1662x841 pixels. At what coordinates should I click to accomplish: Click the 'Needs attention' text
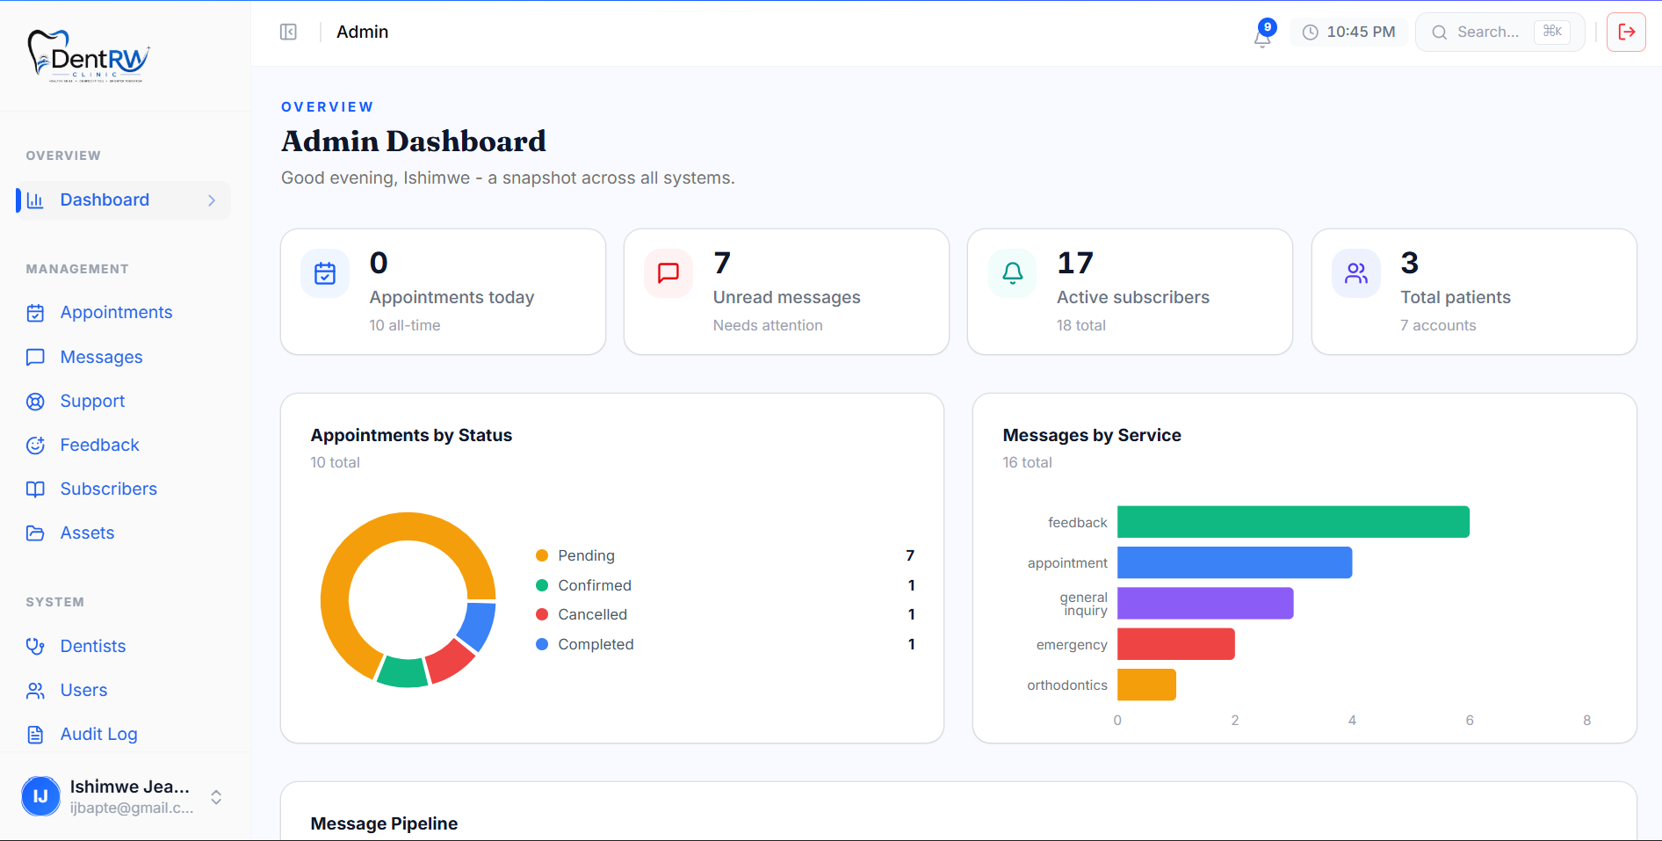[768, 325]
